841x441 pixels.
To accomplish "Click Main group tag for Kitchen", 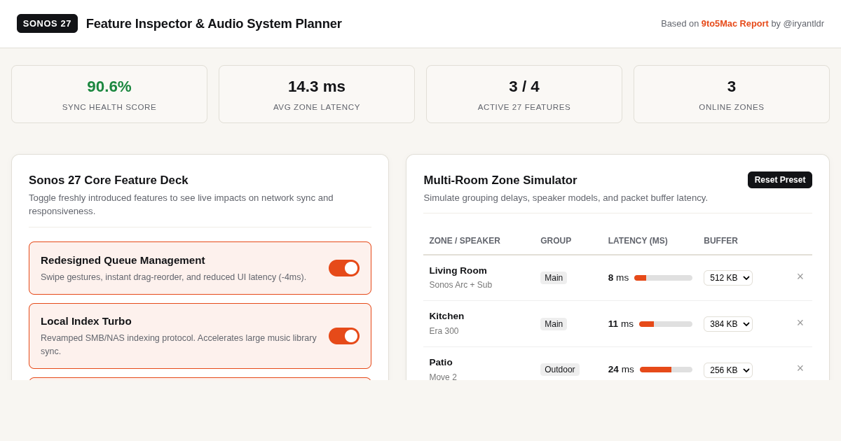I will click(554, 324).
